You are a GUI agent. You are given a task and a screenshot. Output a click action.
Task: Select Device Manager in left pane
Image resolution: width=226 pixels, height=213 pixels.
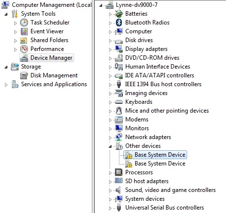pyautogui.click(x=52, y=58)
